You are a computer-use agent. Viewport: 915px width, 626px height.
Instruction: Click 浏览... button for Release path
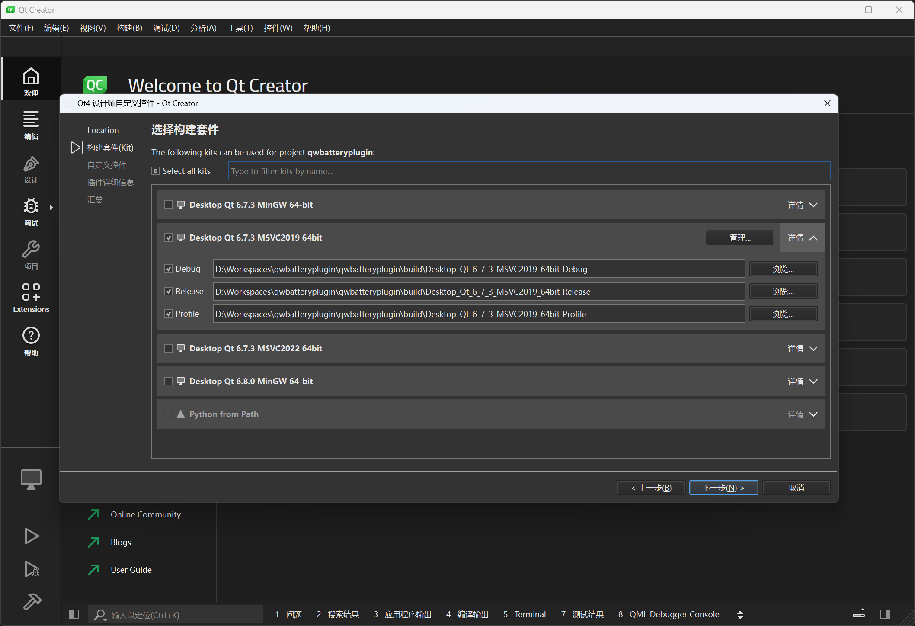coord(783,291)
